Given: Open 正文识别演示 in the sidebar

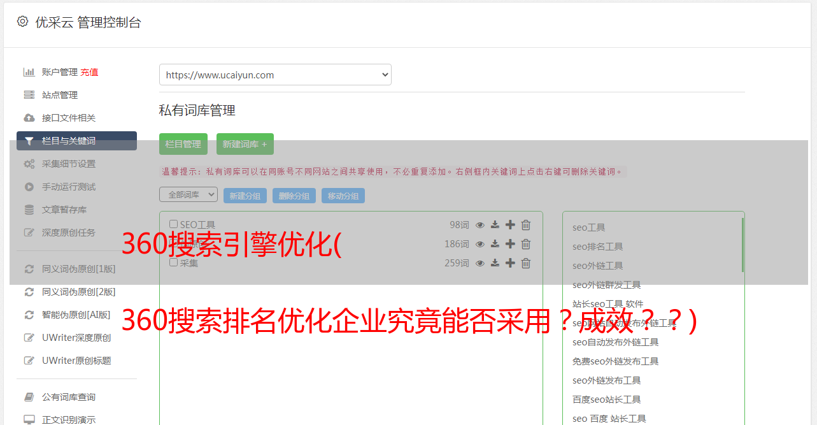Looking at the screenshot, I should [69, 420].
